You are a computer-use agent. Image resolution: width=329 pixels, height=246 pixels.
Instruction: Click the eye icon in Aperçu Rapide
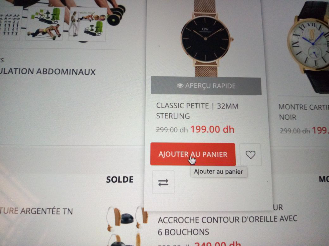tap(180, 85)
